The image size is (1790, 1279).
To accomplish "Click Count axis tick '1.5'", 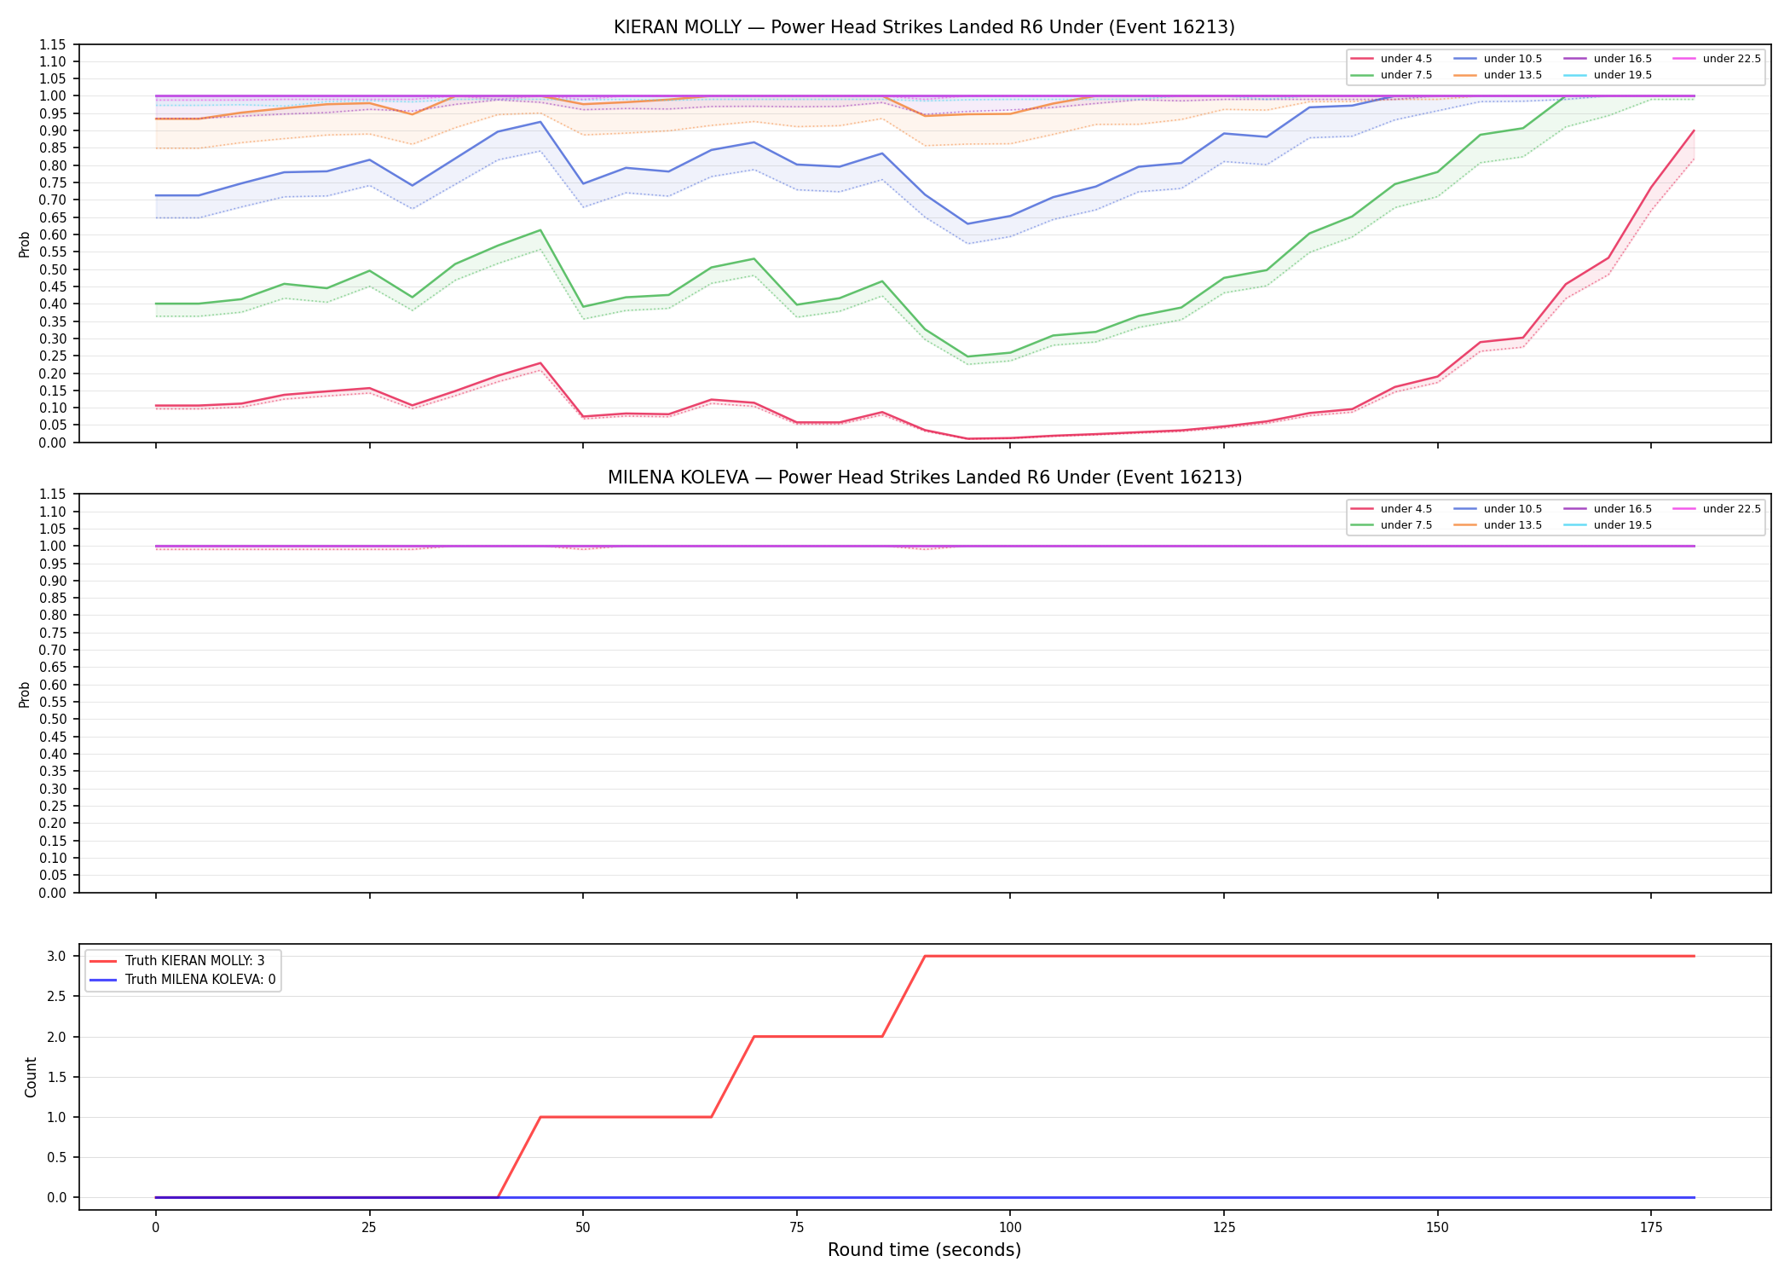I will point(57,1077).
